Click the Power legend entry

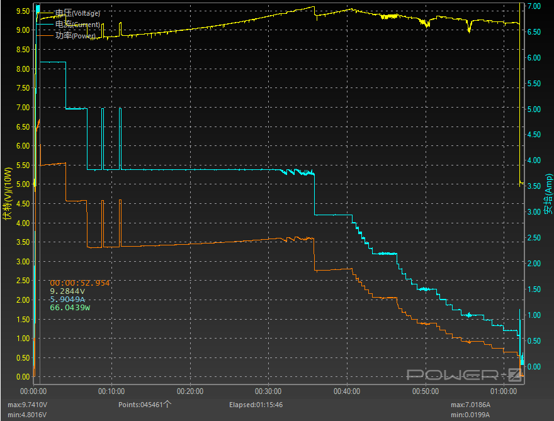(75, 36)
